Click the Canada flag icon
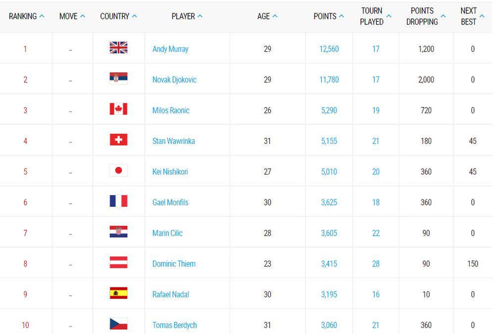The height and width of the screenshot is (334, 495). [118, 109]
